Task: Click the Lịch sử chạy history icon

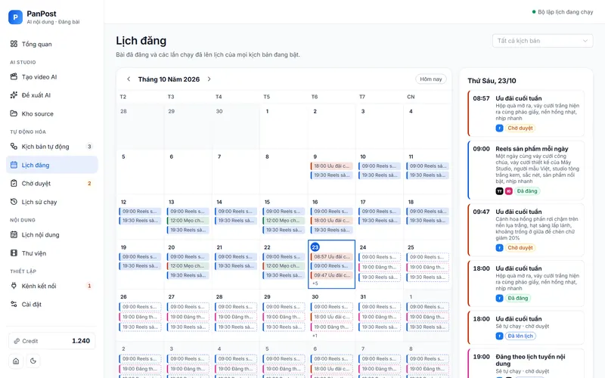Action: pos(14,202)
